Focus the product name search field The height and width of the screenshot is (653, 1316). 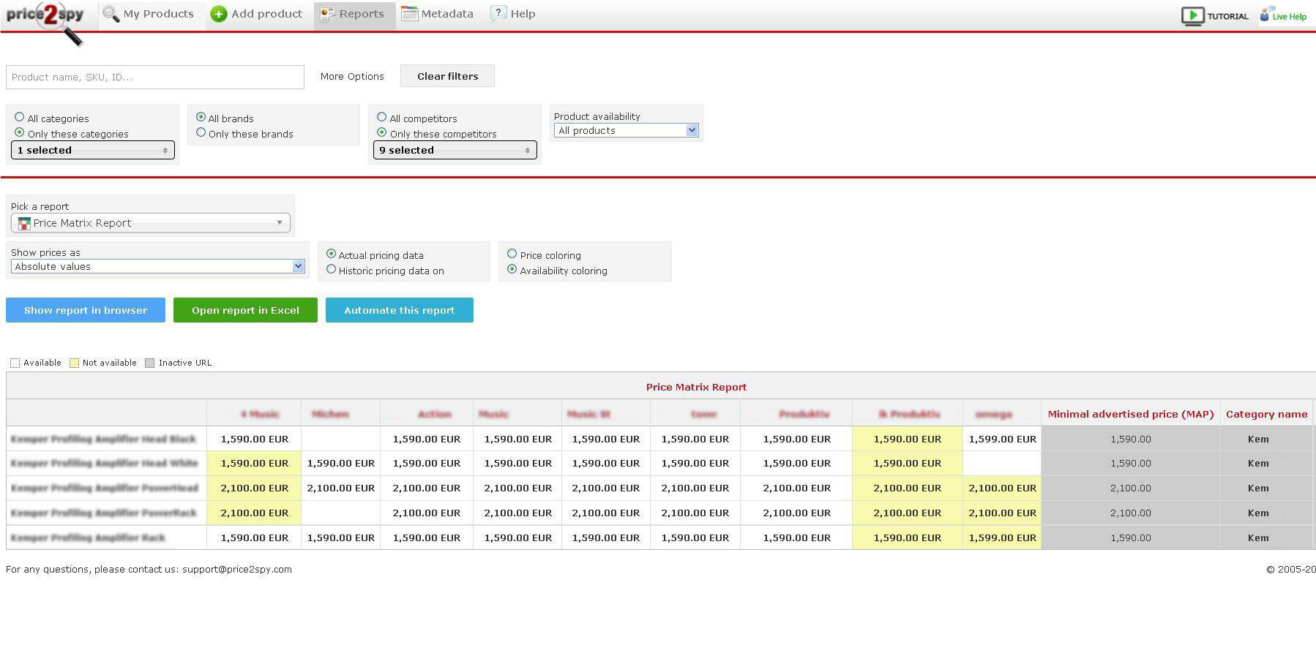[x=155, y=77]
